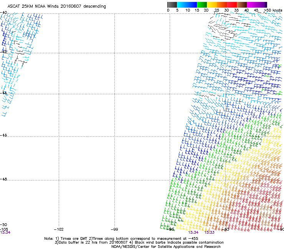284x249 pixels.
Task: Click the gray 0-5 knots color segment
Action: tap(172, 5)
